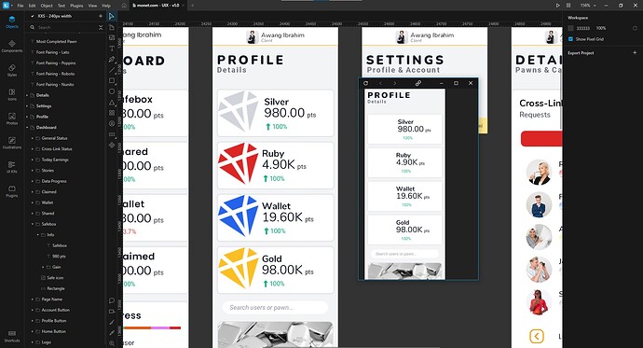This screenshot has height=348, width=643.
Task: Select the Rectangle tool
Action: [112, 80]
